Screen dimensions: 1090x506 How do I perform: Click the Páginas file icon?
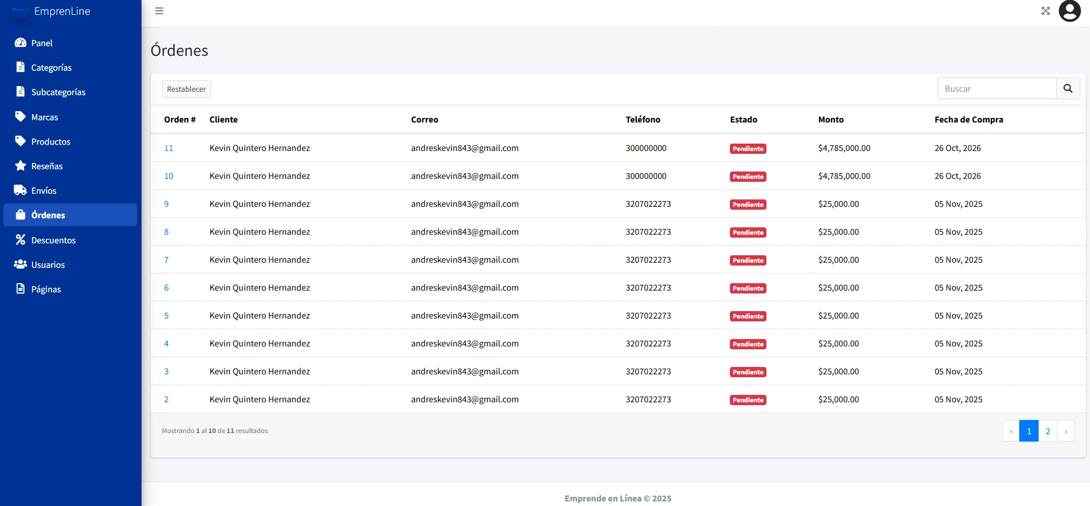[x=21, y=289]
